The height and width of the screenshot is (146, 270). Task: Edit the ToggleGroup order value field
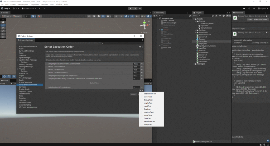pyautogui.click(x=136, y=87)
